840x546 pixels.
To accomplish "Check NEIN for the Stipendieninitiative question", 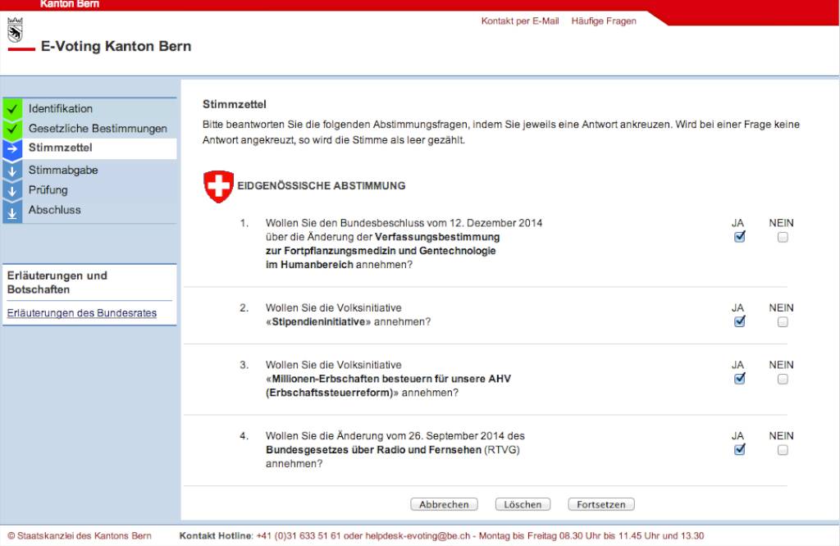I will 783,322.
